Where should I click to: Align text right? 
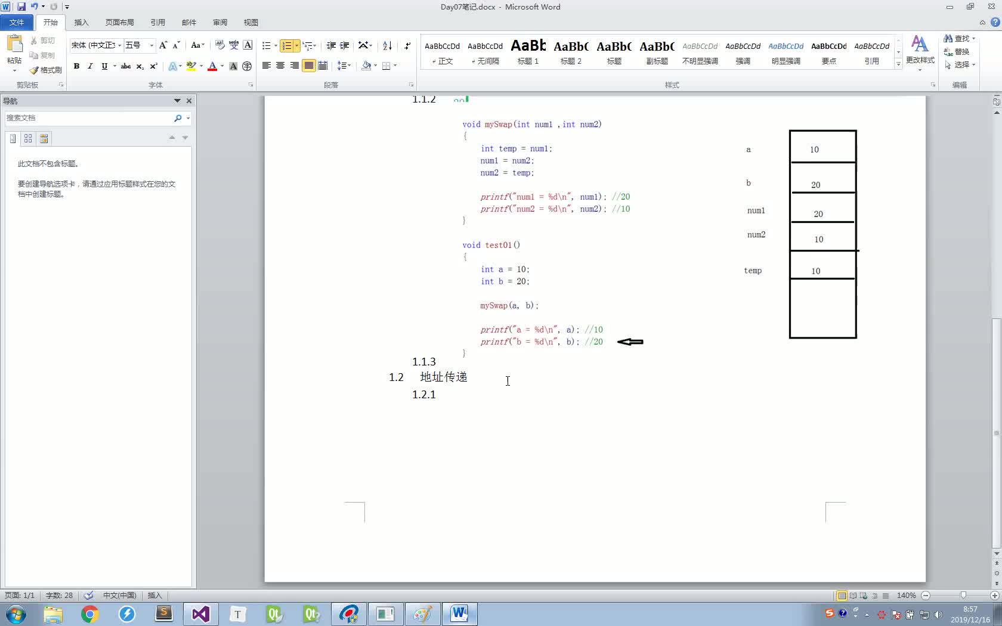tap(295, 66)
